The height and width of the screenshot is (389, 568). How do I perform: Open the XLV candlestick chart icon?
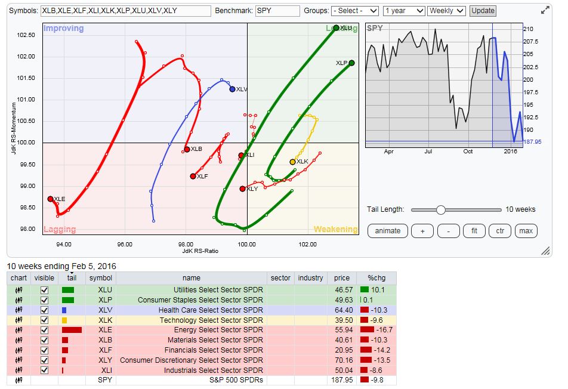tap(18, 310)
